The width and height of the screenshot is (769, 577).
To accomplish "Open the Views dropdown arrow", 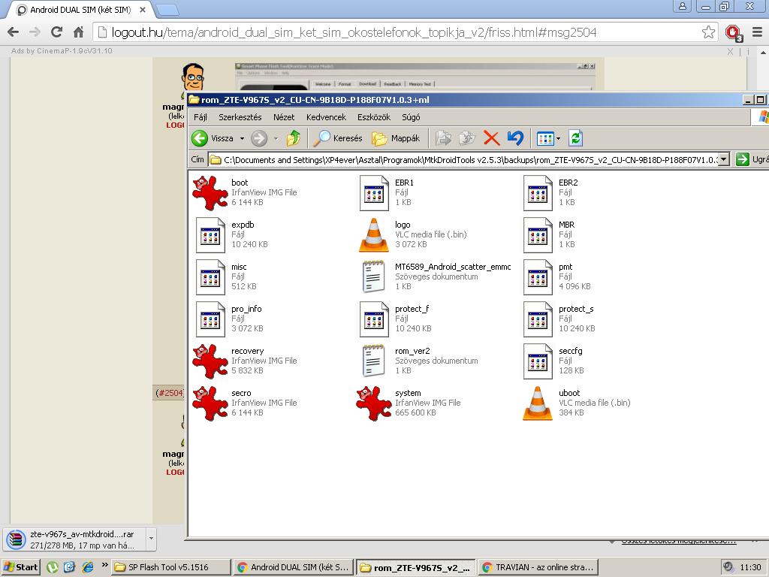I will point(558,139).
